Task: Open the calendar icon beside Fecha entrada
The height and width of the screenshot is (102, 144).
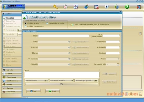Action: pos(118,64)
